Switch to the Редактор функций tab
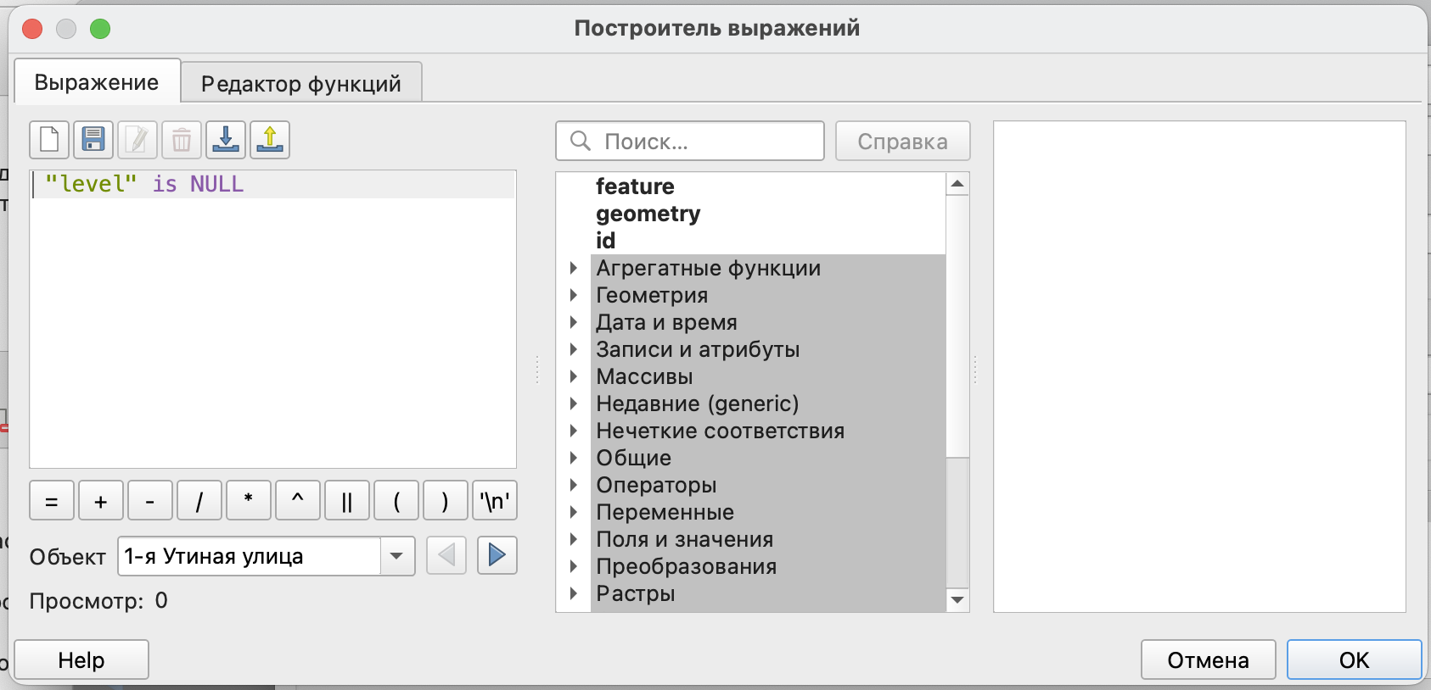 point(300,83)
